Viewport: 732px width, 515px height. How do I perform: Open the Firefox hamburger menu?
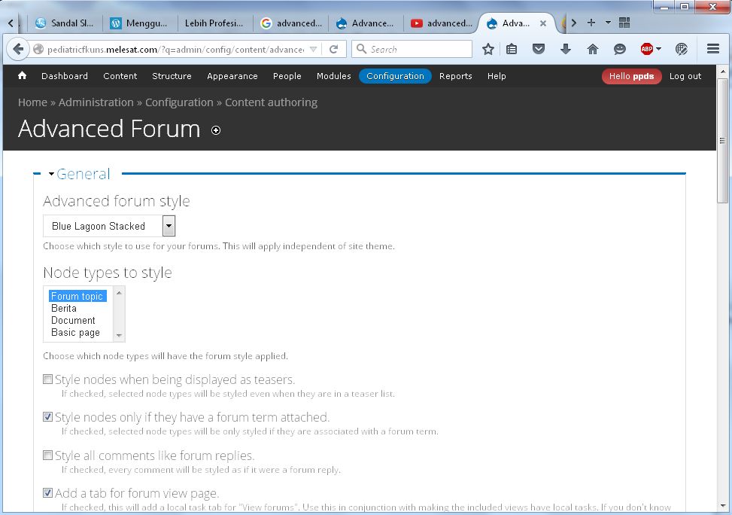[x=713, y=49]
